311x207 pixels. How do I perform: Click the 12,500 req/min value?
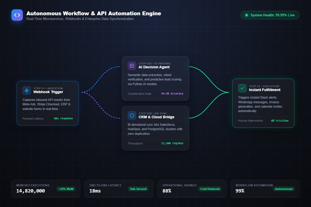(x=172, y=143)
